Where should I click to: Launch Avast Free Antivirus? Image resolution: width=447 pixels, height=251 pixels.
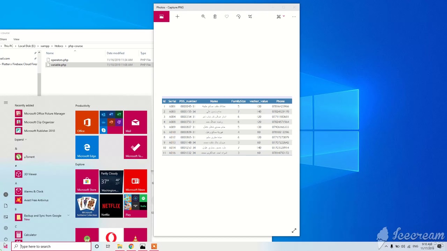point(32,200)
